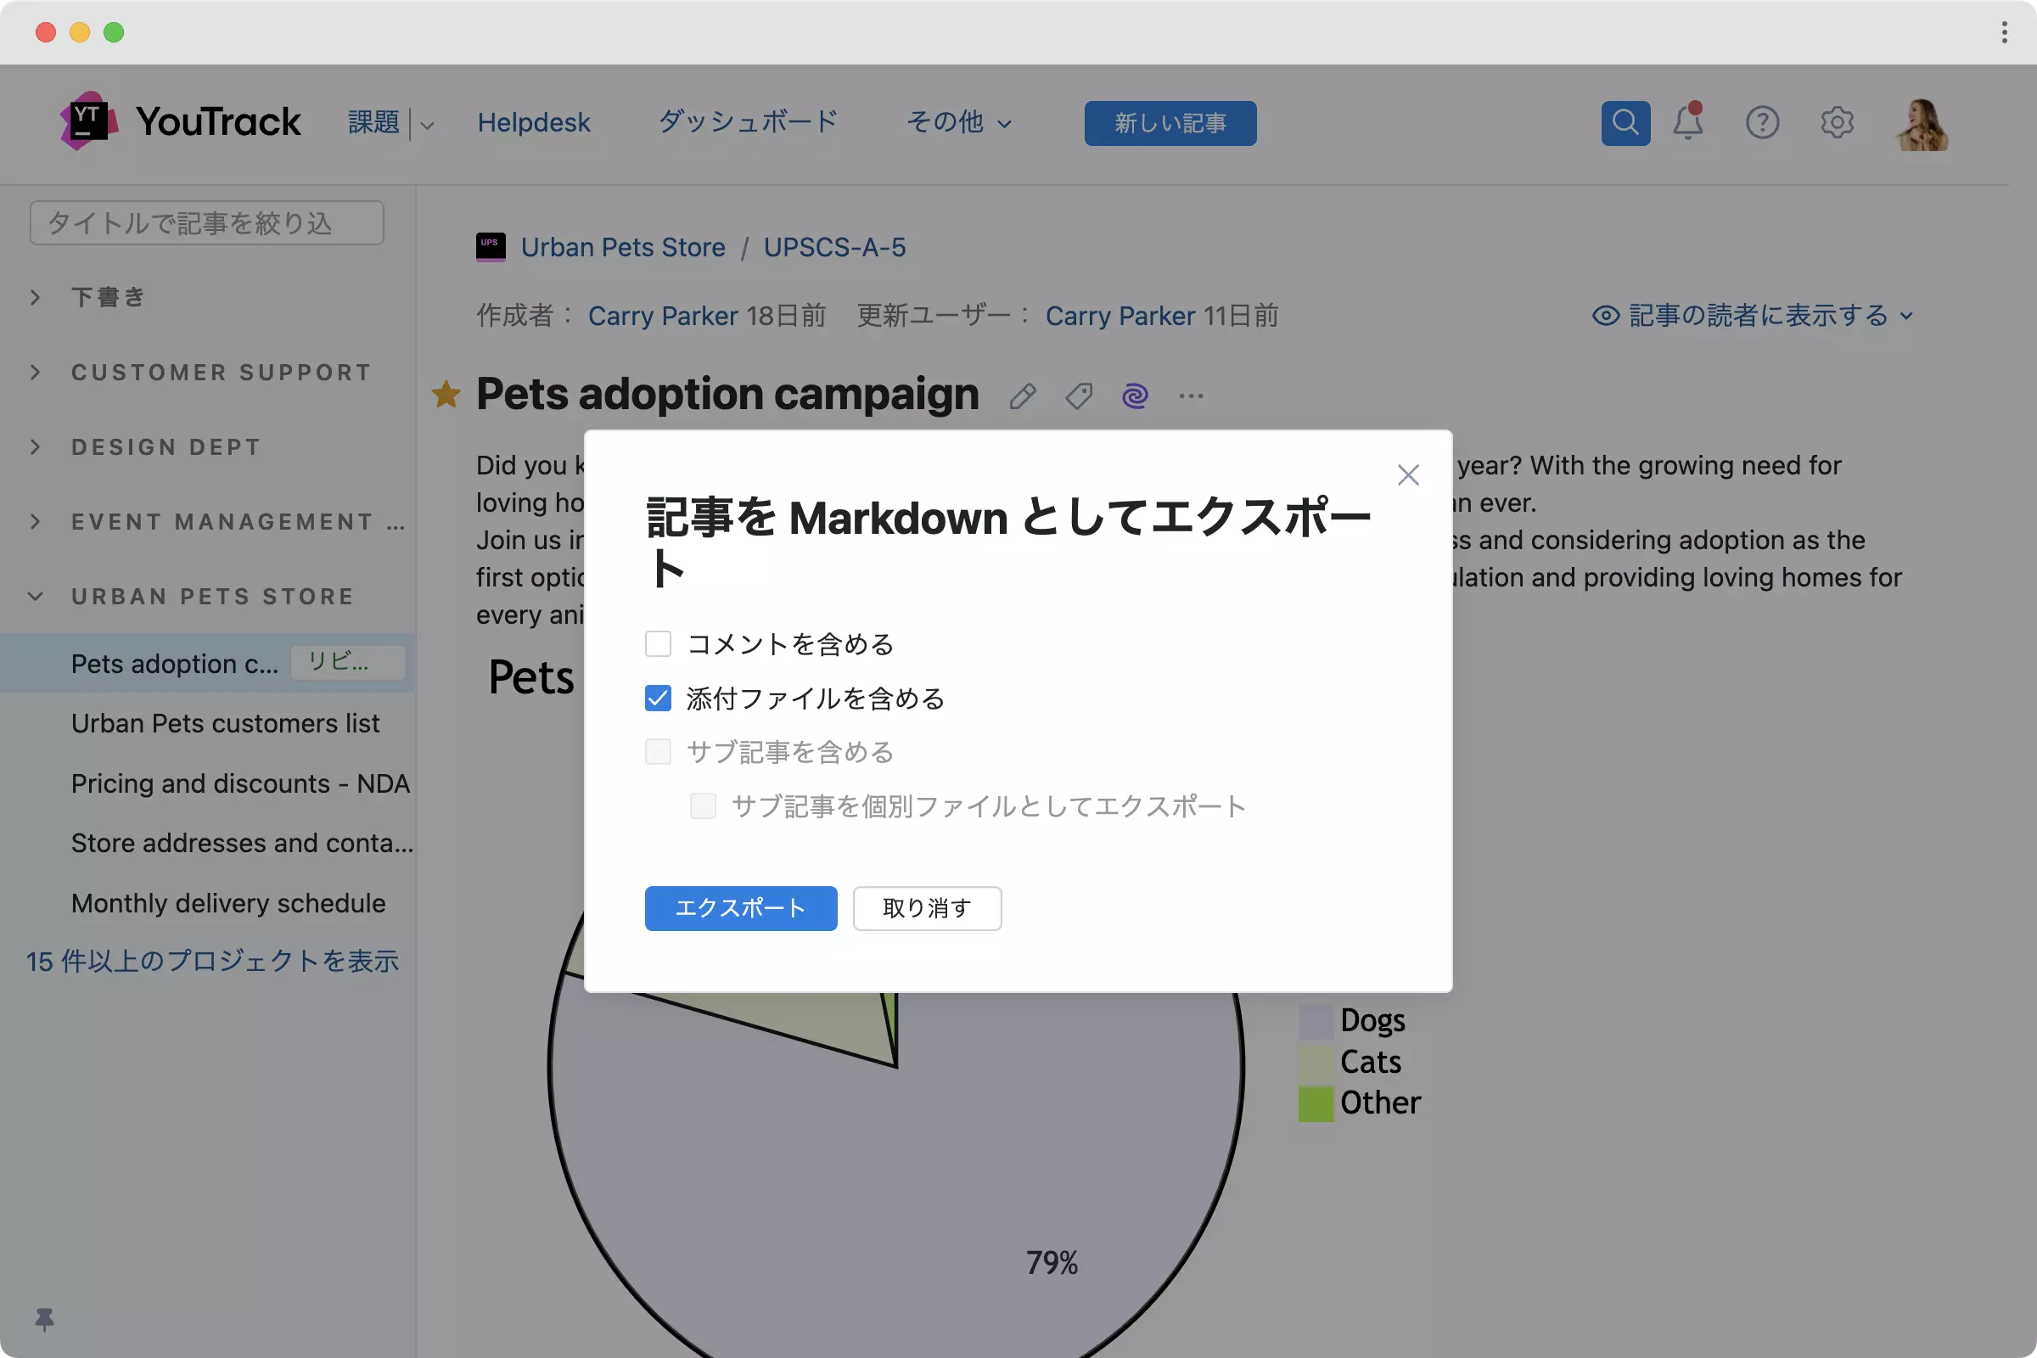Click the purple spiral AI assistant icon

pos(1135,396)
